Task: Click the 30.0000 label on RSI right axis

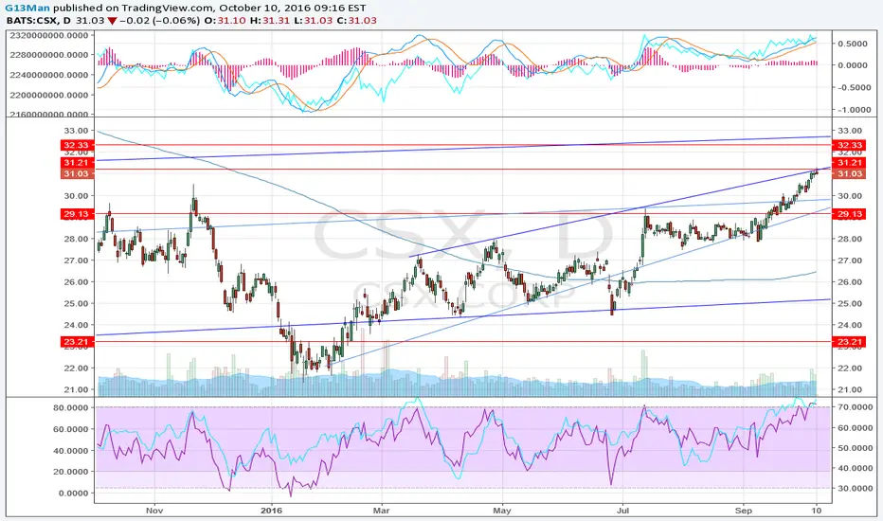Action: pyautogui.click(x=855, y=489)
